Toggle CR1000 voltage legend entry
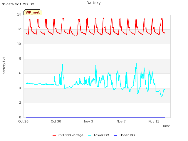Viewport: 188px width, 141px height. coord(68,135)
